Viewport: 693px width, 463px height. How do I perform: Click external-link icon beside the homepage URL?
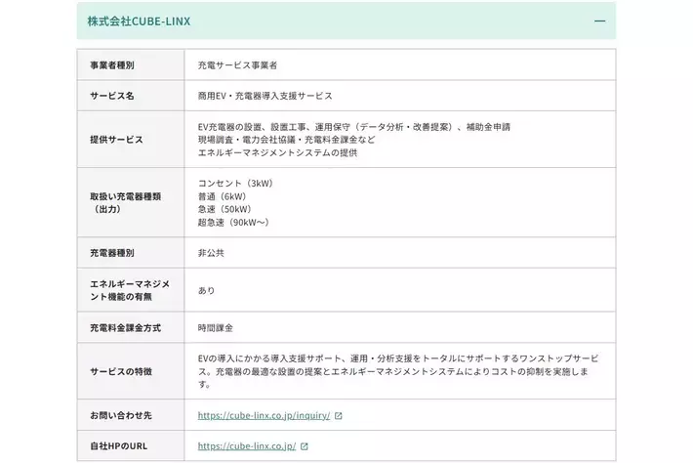(x=305, y=446)
